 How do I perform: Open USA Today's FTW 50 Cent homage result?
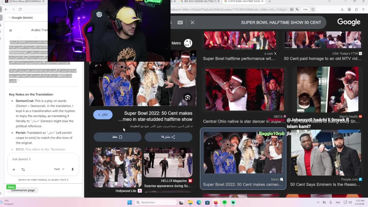click(323, 46)
